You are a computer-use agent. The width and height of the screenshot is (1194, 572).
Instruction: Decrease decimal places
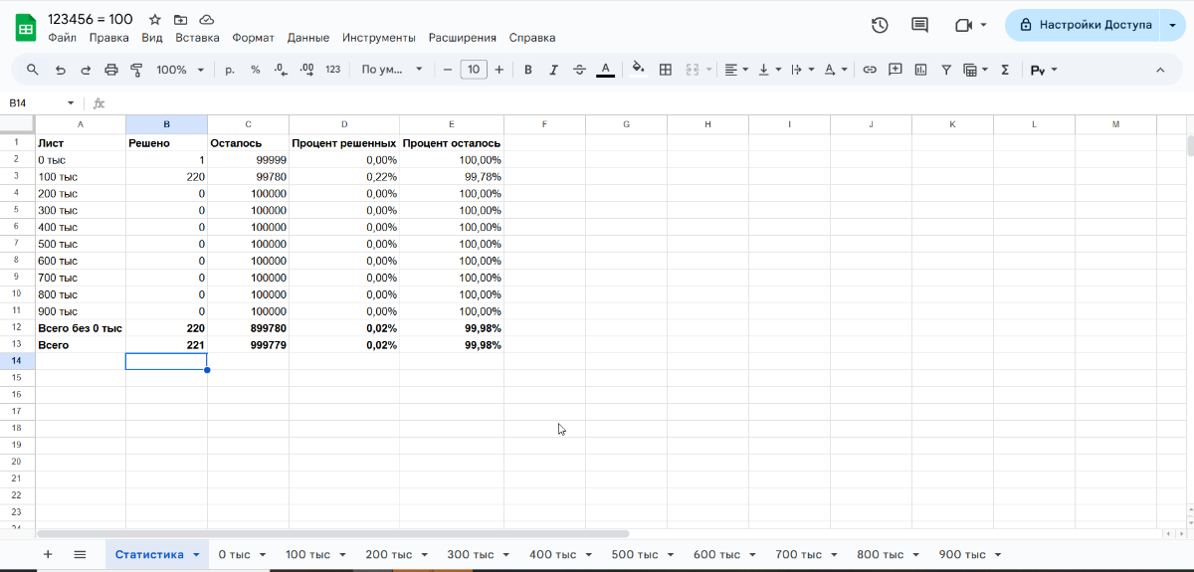point(281,70)
